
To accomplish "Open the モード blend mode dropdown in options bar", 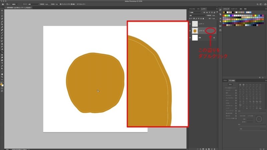I will point(34,4).
